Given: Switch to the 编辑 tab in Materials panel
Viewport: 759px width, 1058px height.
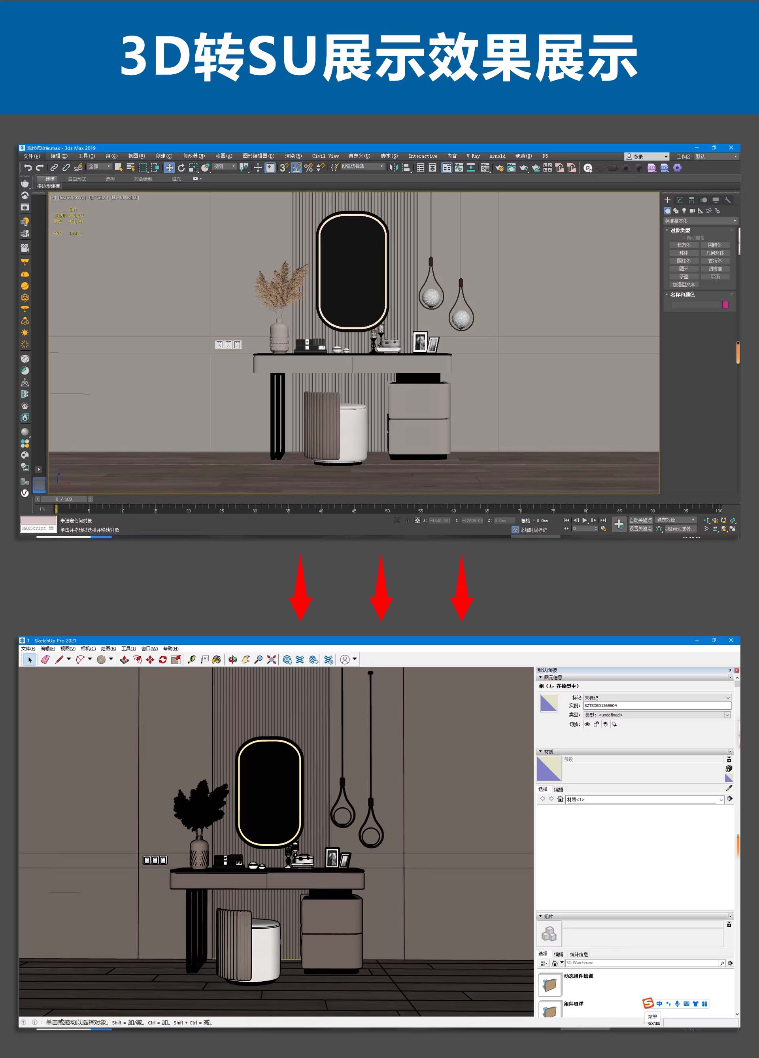Looking at the screenshot, I should pyautogui.click(x=559, y=790).
